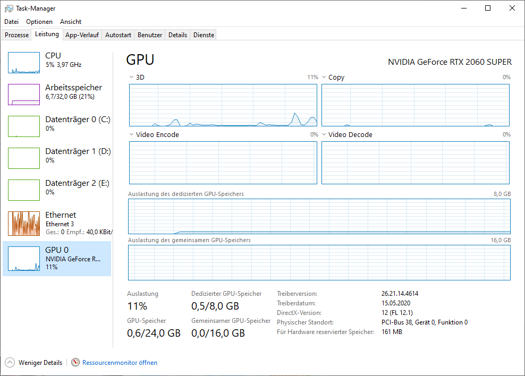This screenshot has height=376, width=525.
Task: Click the Task-Manager title bar icon
Action: pos(9,8)
